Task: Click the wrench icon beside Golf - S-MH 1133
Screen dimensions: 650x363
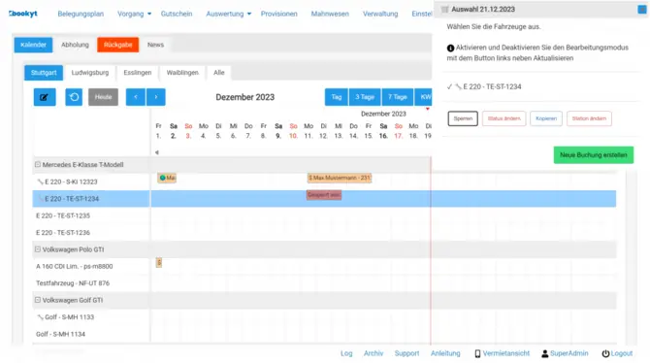Action: click(40, 317)
